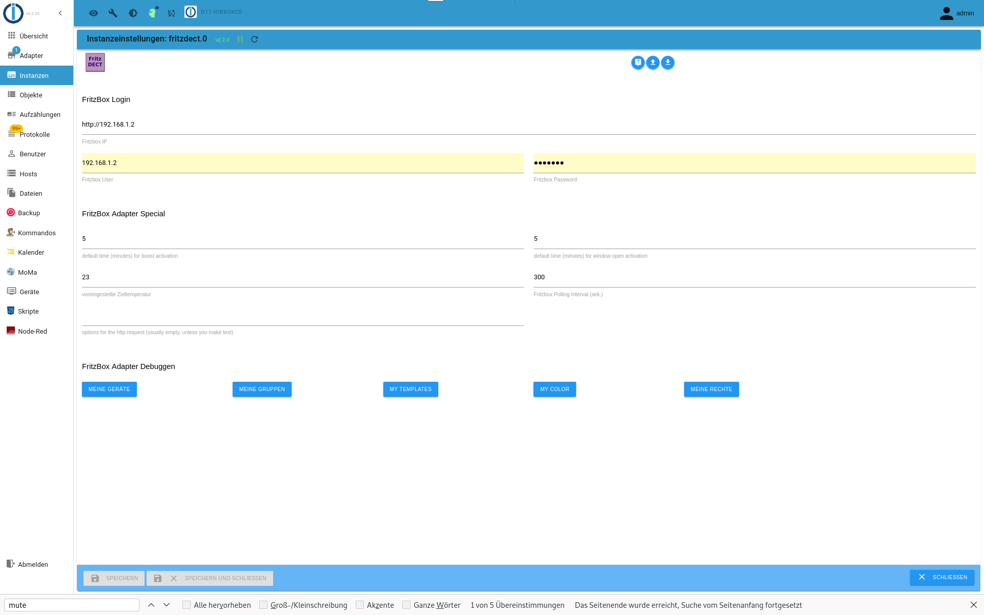The width and height of the screenshot is (984, 615).
Task: Open Aufzählungen in the sidebar
Action: (36, 114)
